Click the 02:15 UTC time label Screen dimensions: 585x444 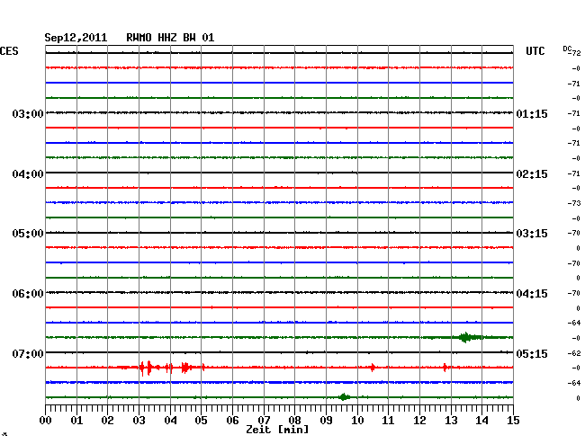(532, 174)
